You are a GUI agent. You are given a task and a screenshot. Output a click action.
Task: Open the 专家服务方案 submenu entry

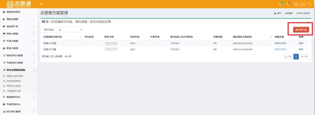[14, 91]
